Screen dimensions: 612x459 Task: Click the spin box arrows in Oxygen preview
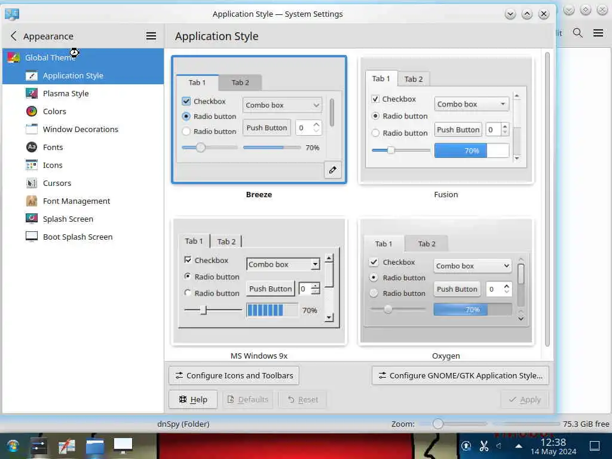[x=506, y=289]
